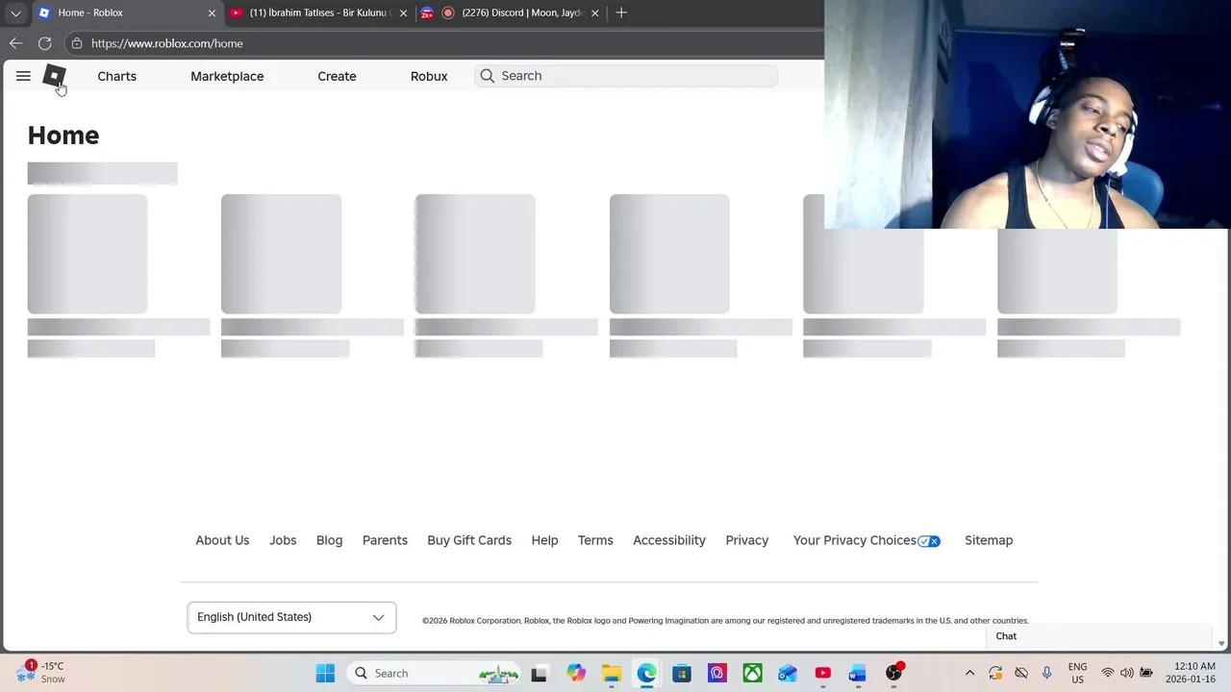
Task: Close the Ibrahim Tatlises YouTube tab
Action: pyautogui.click(x=403, y=13)
